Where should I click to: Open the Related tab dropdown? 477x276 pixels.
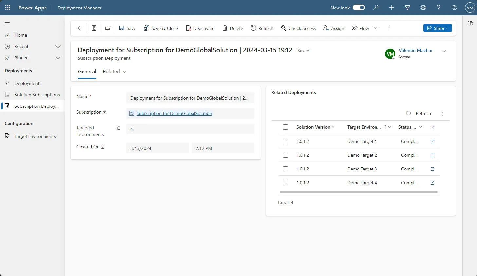(115, 72)
